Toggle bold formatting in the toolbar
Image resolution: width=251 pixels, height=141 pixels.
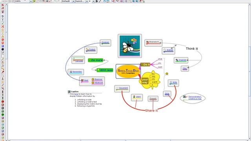click(x=97, y=1)
